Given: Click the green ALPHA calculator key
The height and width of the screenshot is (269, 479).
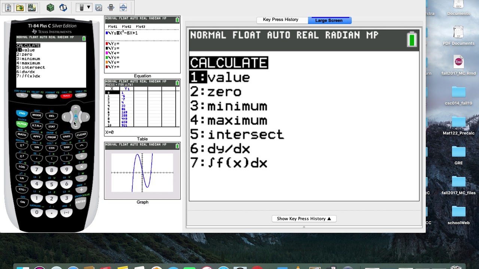Looking at the screenshot, I should tap(22, 124).
